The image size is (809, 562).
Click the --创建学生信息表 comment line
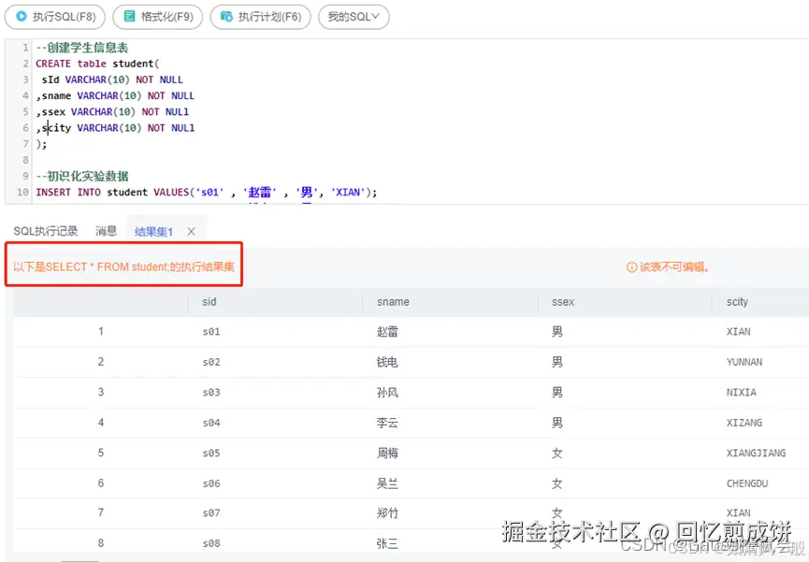click(x=81, y=48)
